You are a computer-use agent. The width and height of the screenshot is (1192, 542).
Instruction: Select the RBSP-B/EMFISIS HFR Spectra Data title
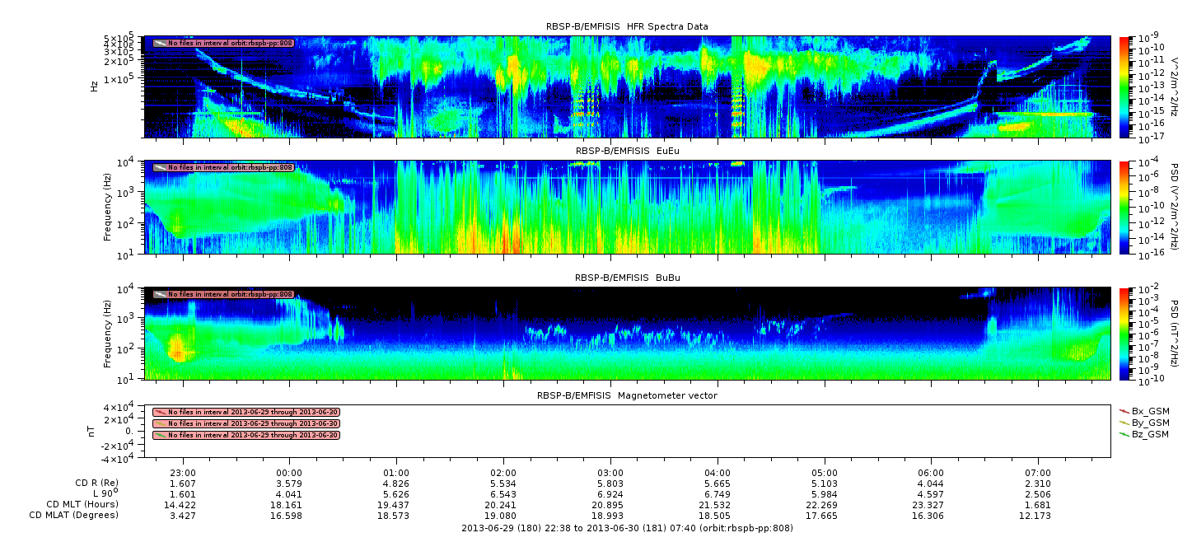coord(627,26)
